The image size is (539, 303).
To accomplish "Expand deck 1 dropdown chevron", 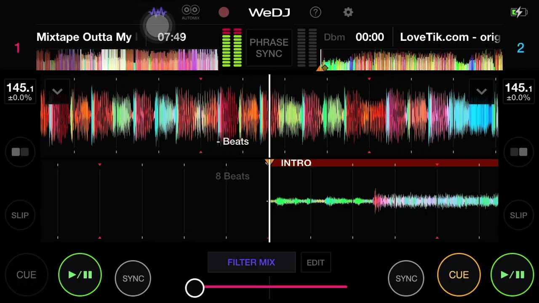I will coord(57,91).
